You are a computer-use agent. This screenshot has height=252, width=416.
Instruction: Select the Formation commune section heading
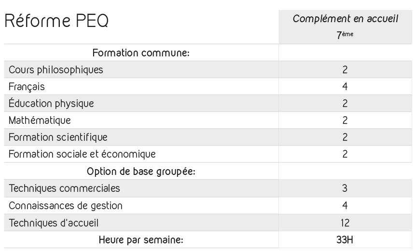coord(141,53)
